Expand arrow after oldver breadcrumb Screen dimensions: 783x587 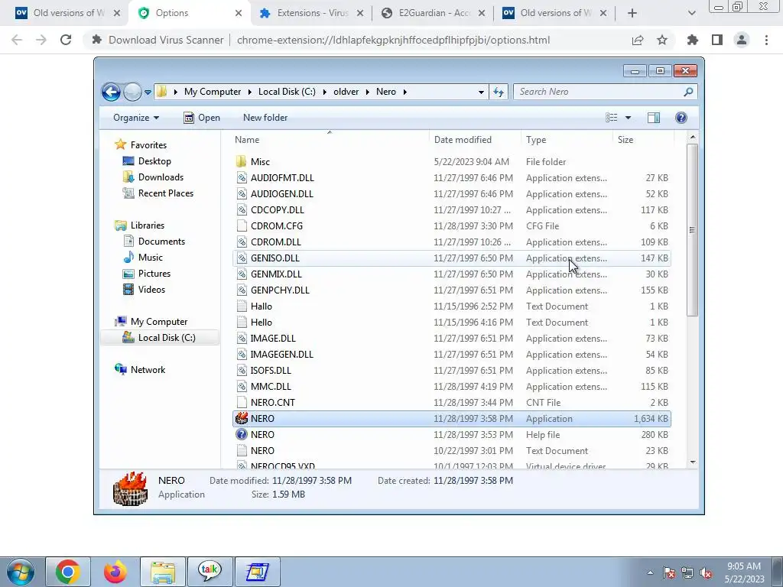(x=368, y=92)
